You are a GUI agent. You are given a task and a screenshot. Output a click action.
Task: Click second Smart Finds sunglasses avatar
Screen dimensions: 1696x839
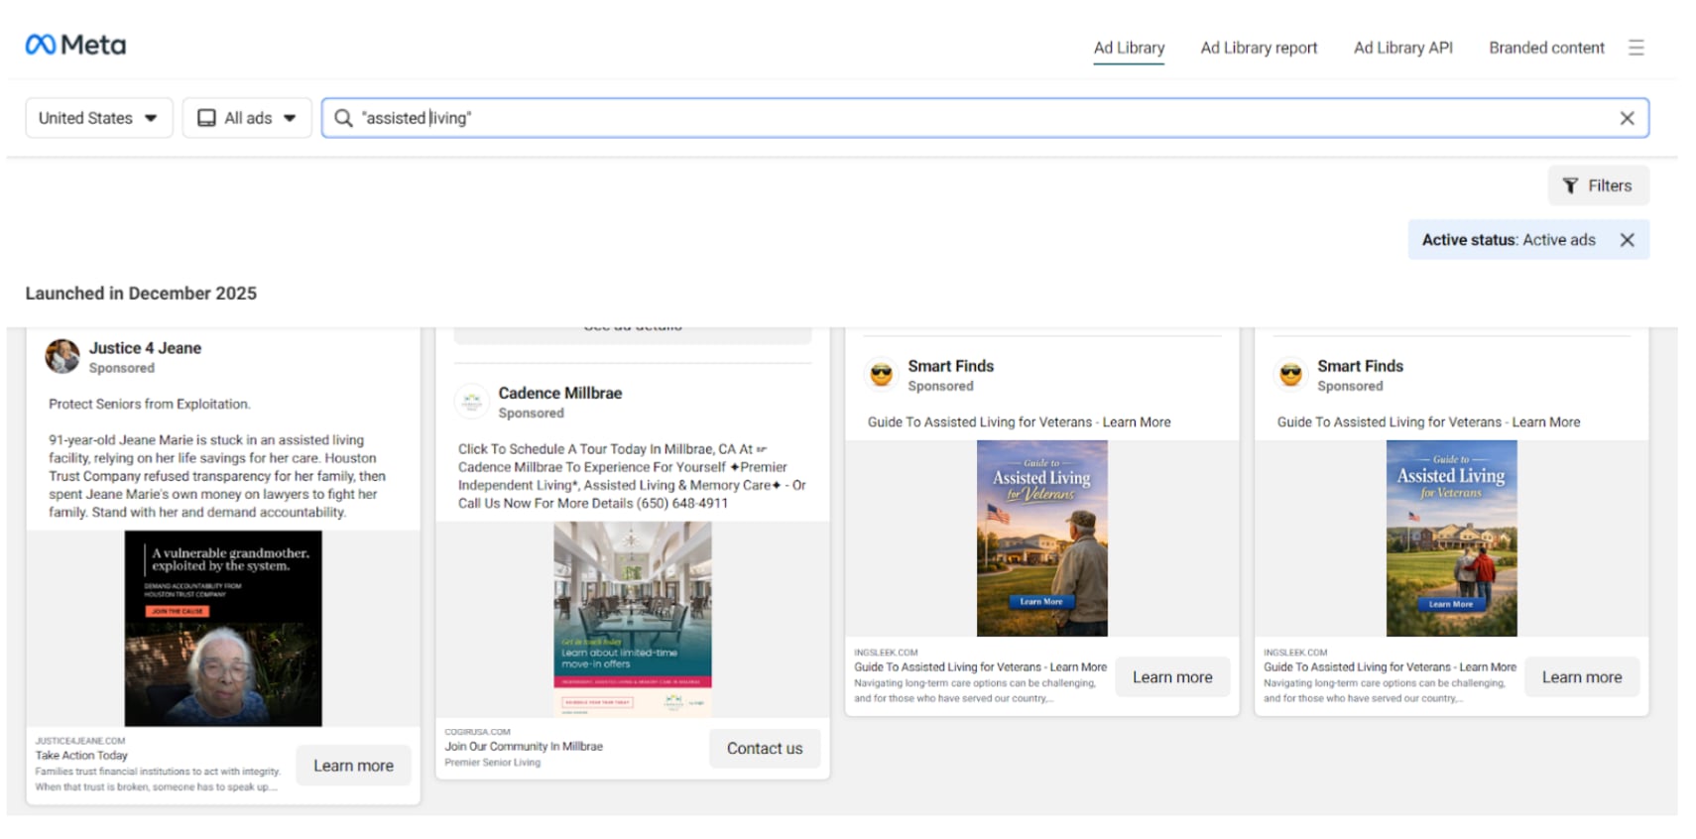point(1290,375)
